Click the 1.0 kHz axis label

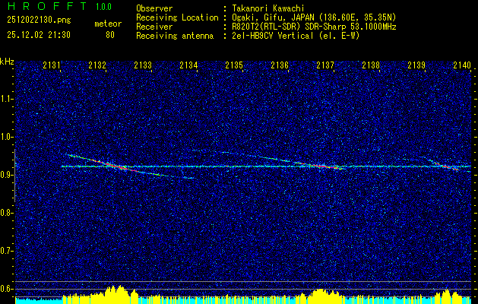tap(7, 137)
